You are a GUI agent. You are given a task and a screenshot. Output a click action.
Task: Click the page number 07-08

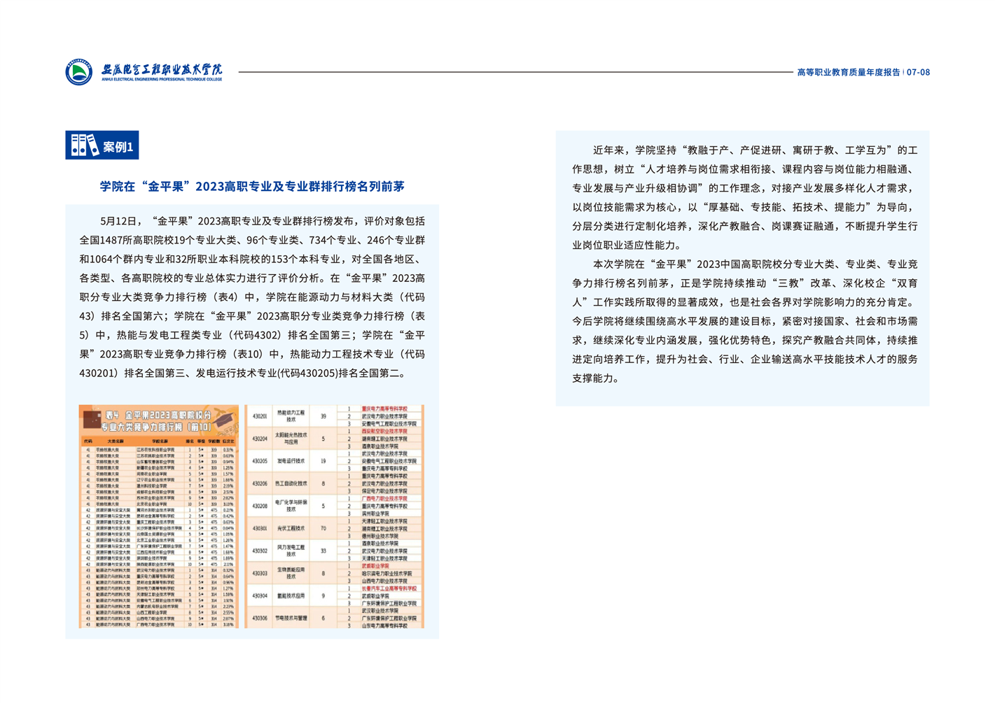pyautogui.click(x=918, y=72)
